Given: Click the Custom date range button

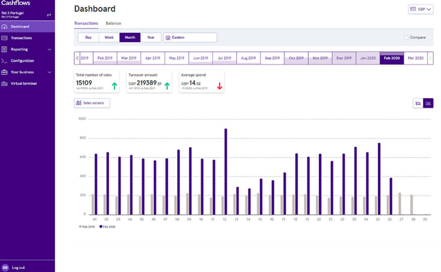Looking at the screenshot, I should click(190, 37).
